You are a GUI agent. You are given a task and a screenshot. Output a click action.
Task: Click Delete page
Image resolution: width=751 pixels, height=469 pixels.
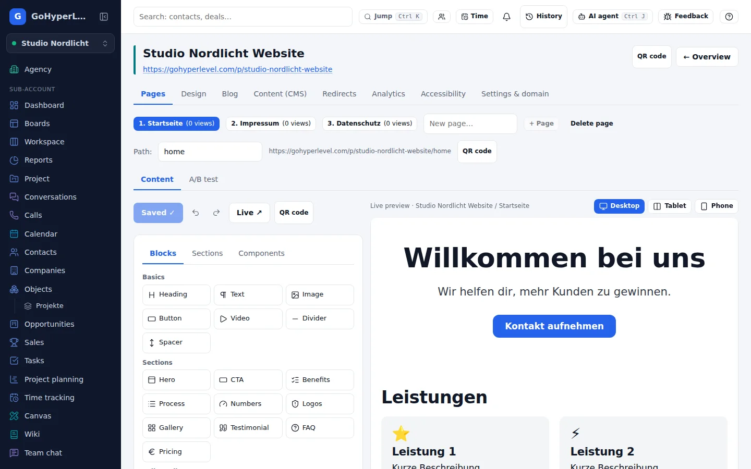click(592, 124)
